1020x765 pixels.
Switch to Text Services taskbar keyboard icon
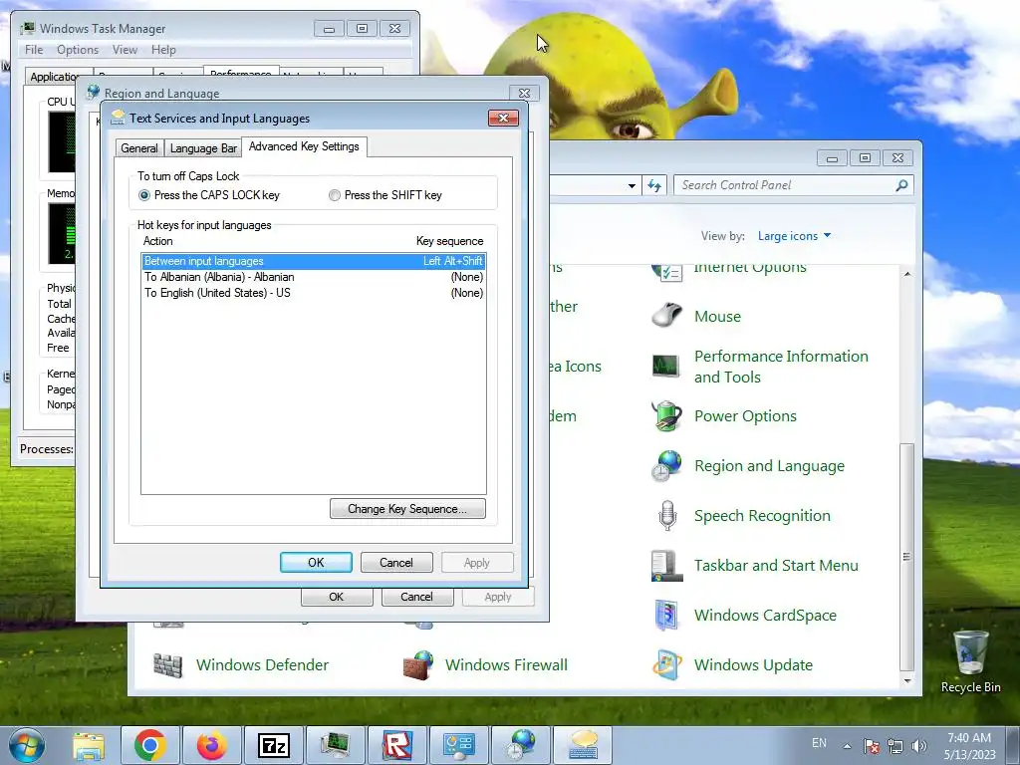pos(583,745)
